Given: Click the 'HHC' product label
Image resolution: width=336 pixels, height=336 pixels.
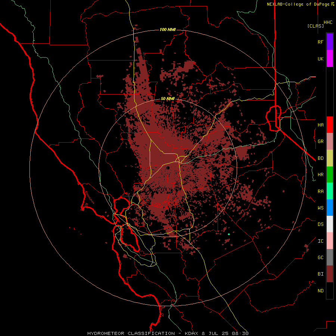Looking at the screenshot, I should (328, 22).
